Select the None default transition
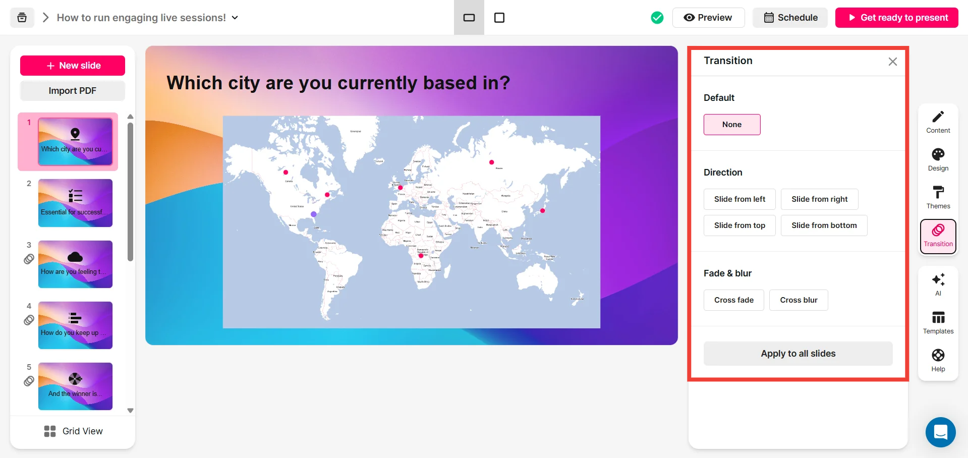Viewport: 968px width, 458px height. click(x=731, y=125)
